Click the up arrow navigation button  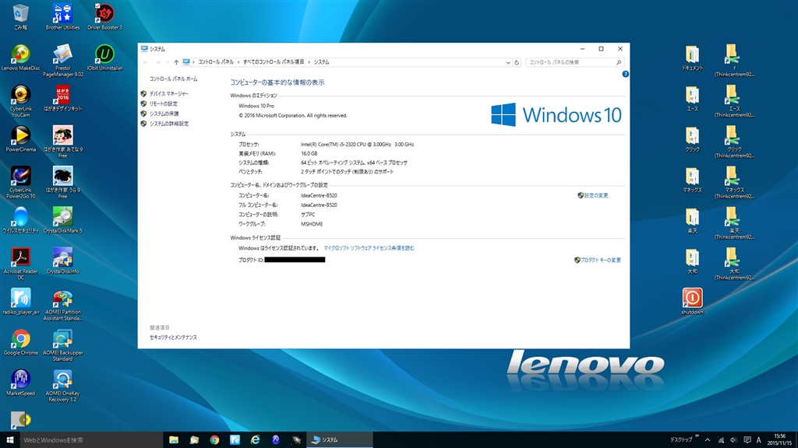point(176,62)
